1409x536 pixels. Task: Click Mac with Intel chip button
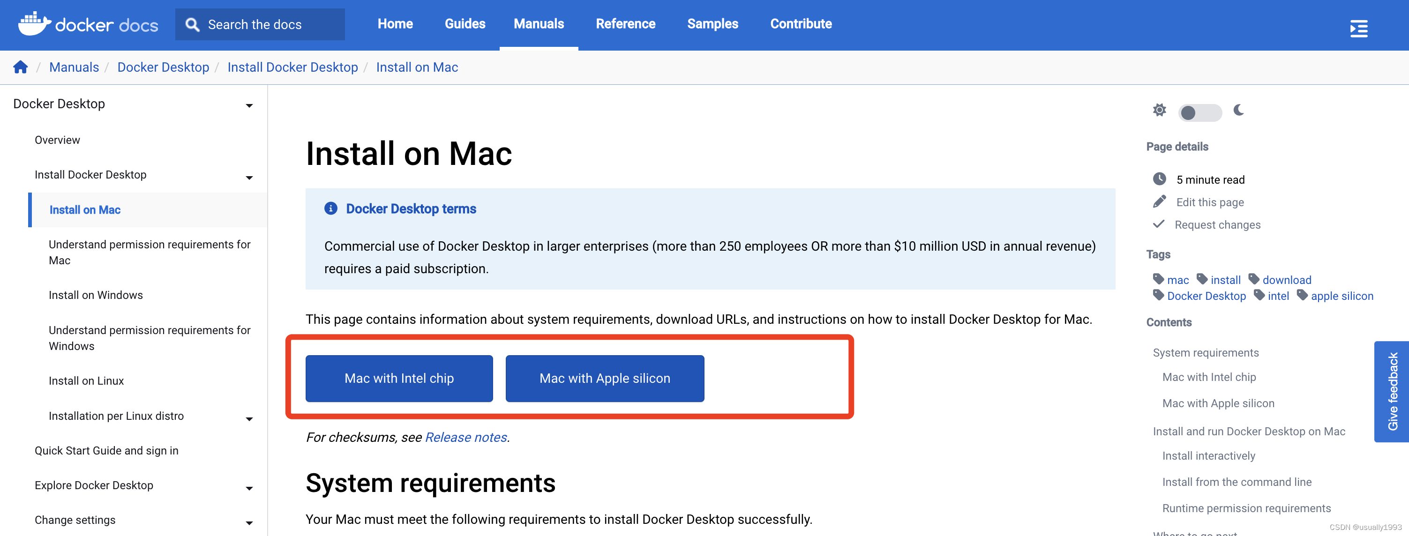click(399, 378)
